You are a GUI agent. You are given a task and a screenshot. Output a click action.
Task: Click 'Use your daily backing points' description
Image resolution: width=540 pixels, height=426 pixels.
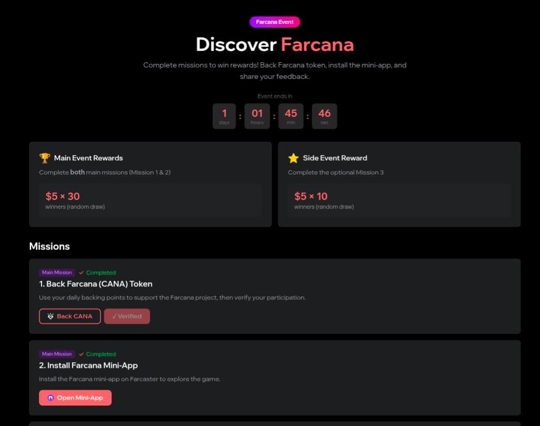pos(173,297)
